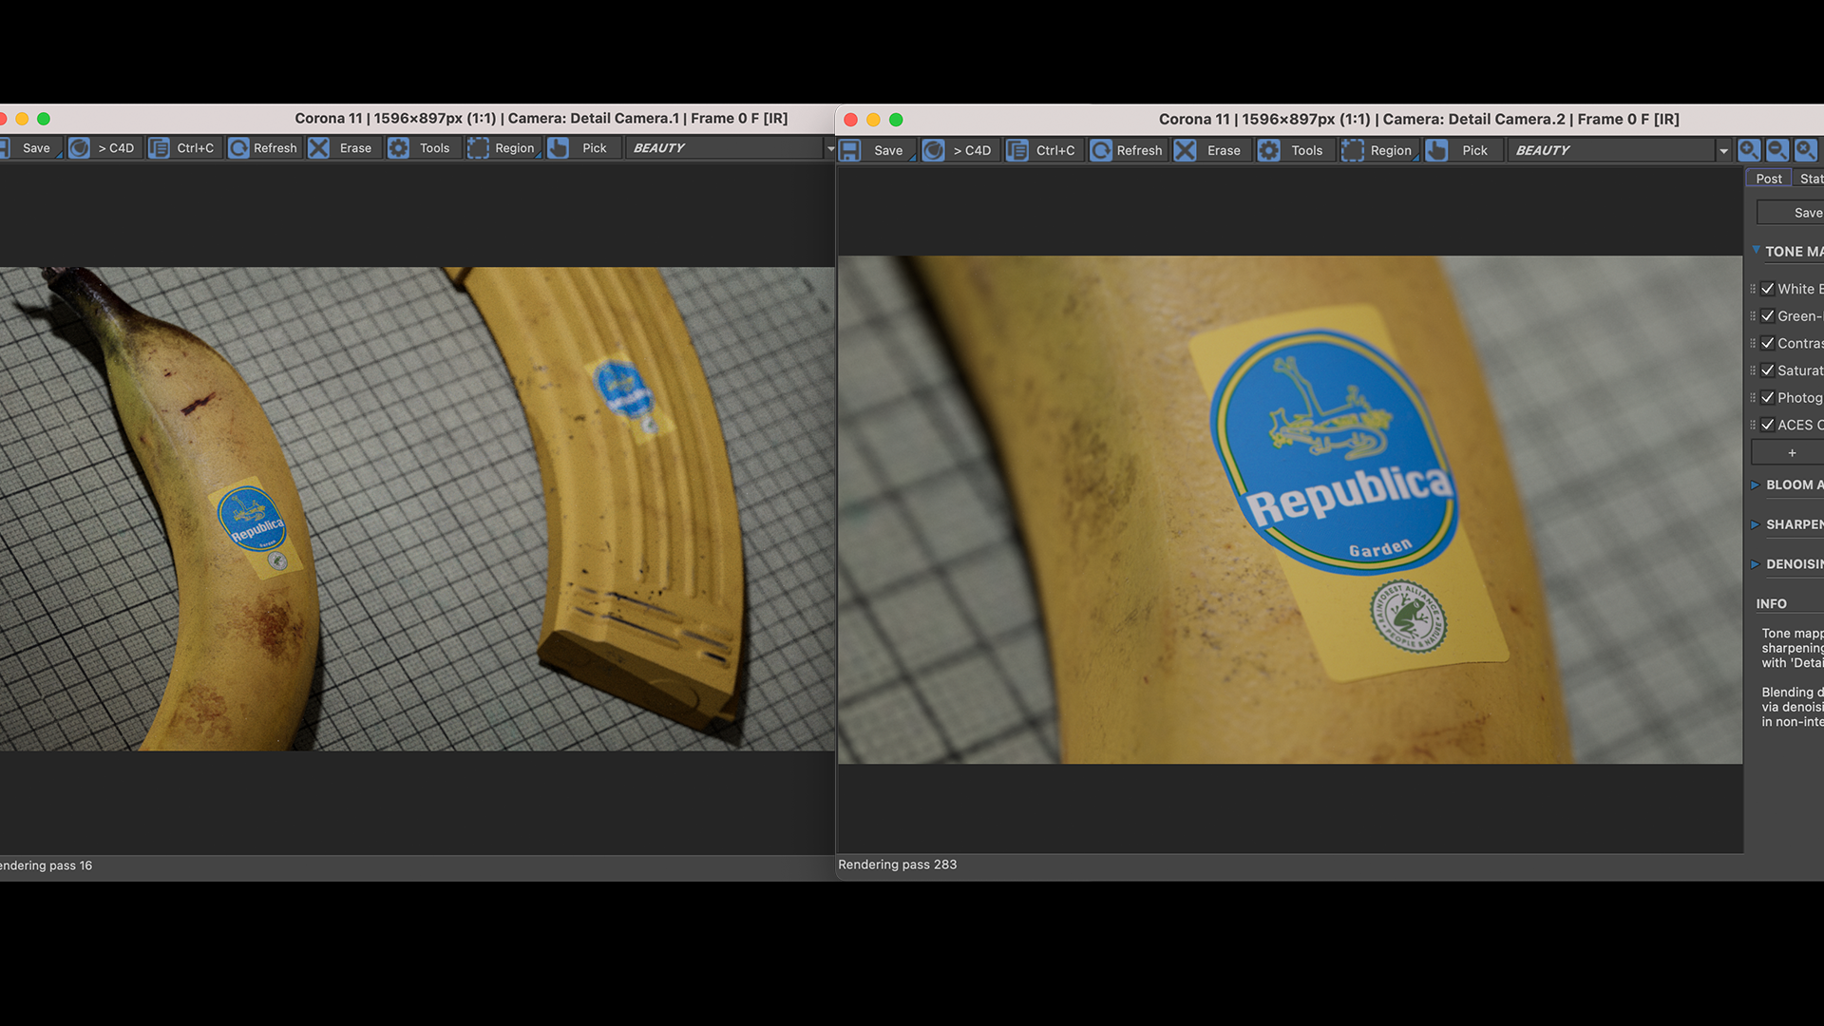Toggle the ACES operator checkbox

point(1768,425)
